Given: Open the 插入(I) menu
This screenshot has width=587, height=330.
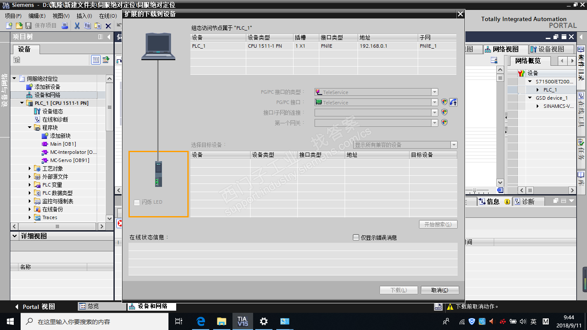Looking at the screenshot, I should (84, 16).
